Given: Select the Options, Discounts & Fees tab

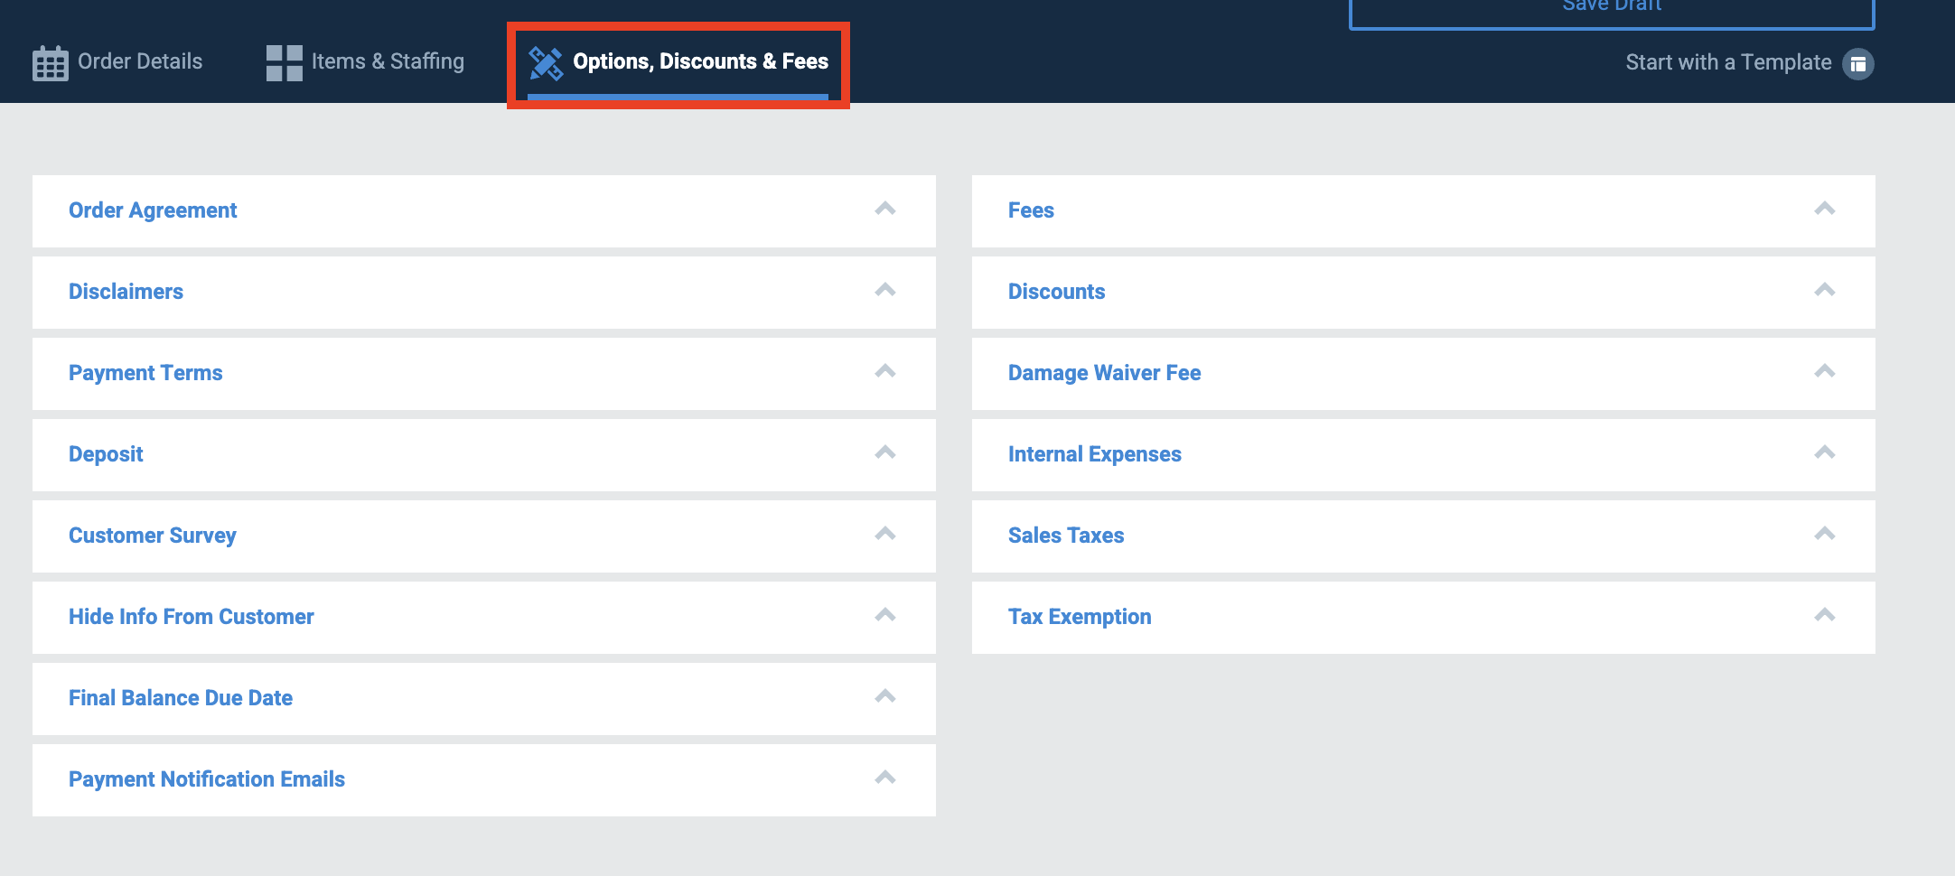Looking at the screenshot, I should coord(678,65).
